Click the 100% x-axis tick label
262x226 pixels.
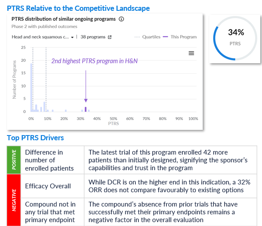pos(193,119)
